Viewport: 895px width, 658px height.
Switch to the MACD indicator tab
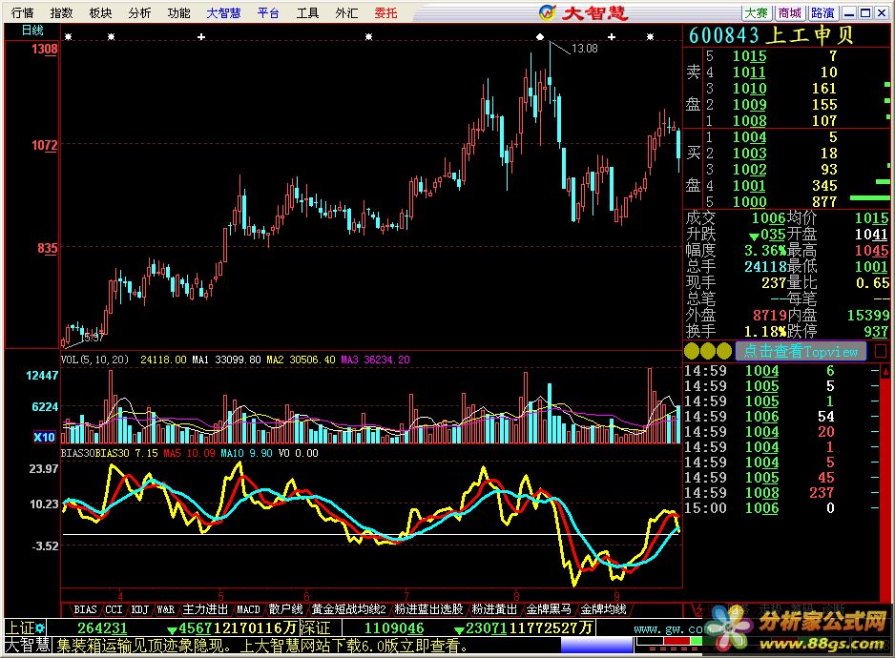(248, 609)
